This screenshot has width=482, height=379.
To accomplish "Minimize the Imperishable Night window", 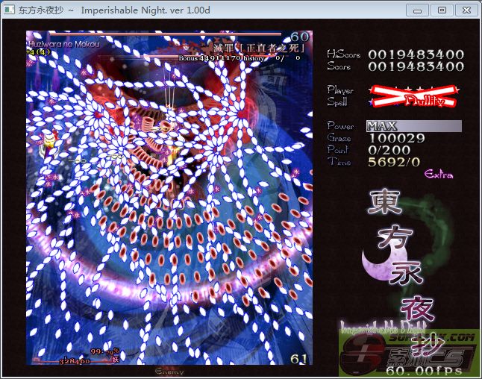I will [x=417, y=10].
